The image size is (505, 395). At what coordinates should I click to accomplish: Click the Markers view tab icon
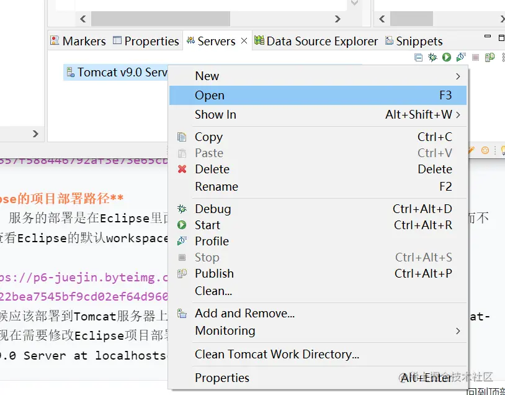pyautogui.click(x=55, y=41)
